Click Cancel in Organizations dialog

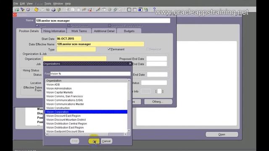coord(106,141)
